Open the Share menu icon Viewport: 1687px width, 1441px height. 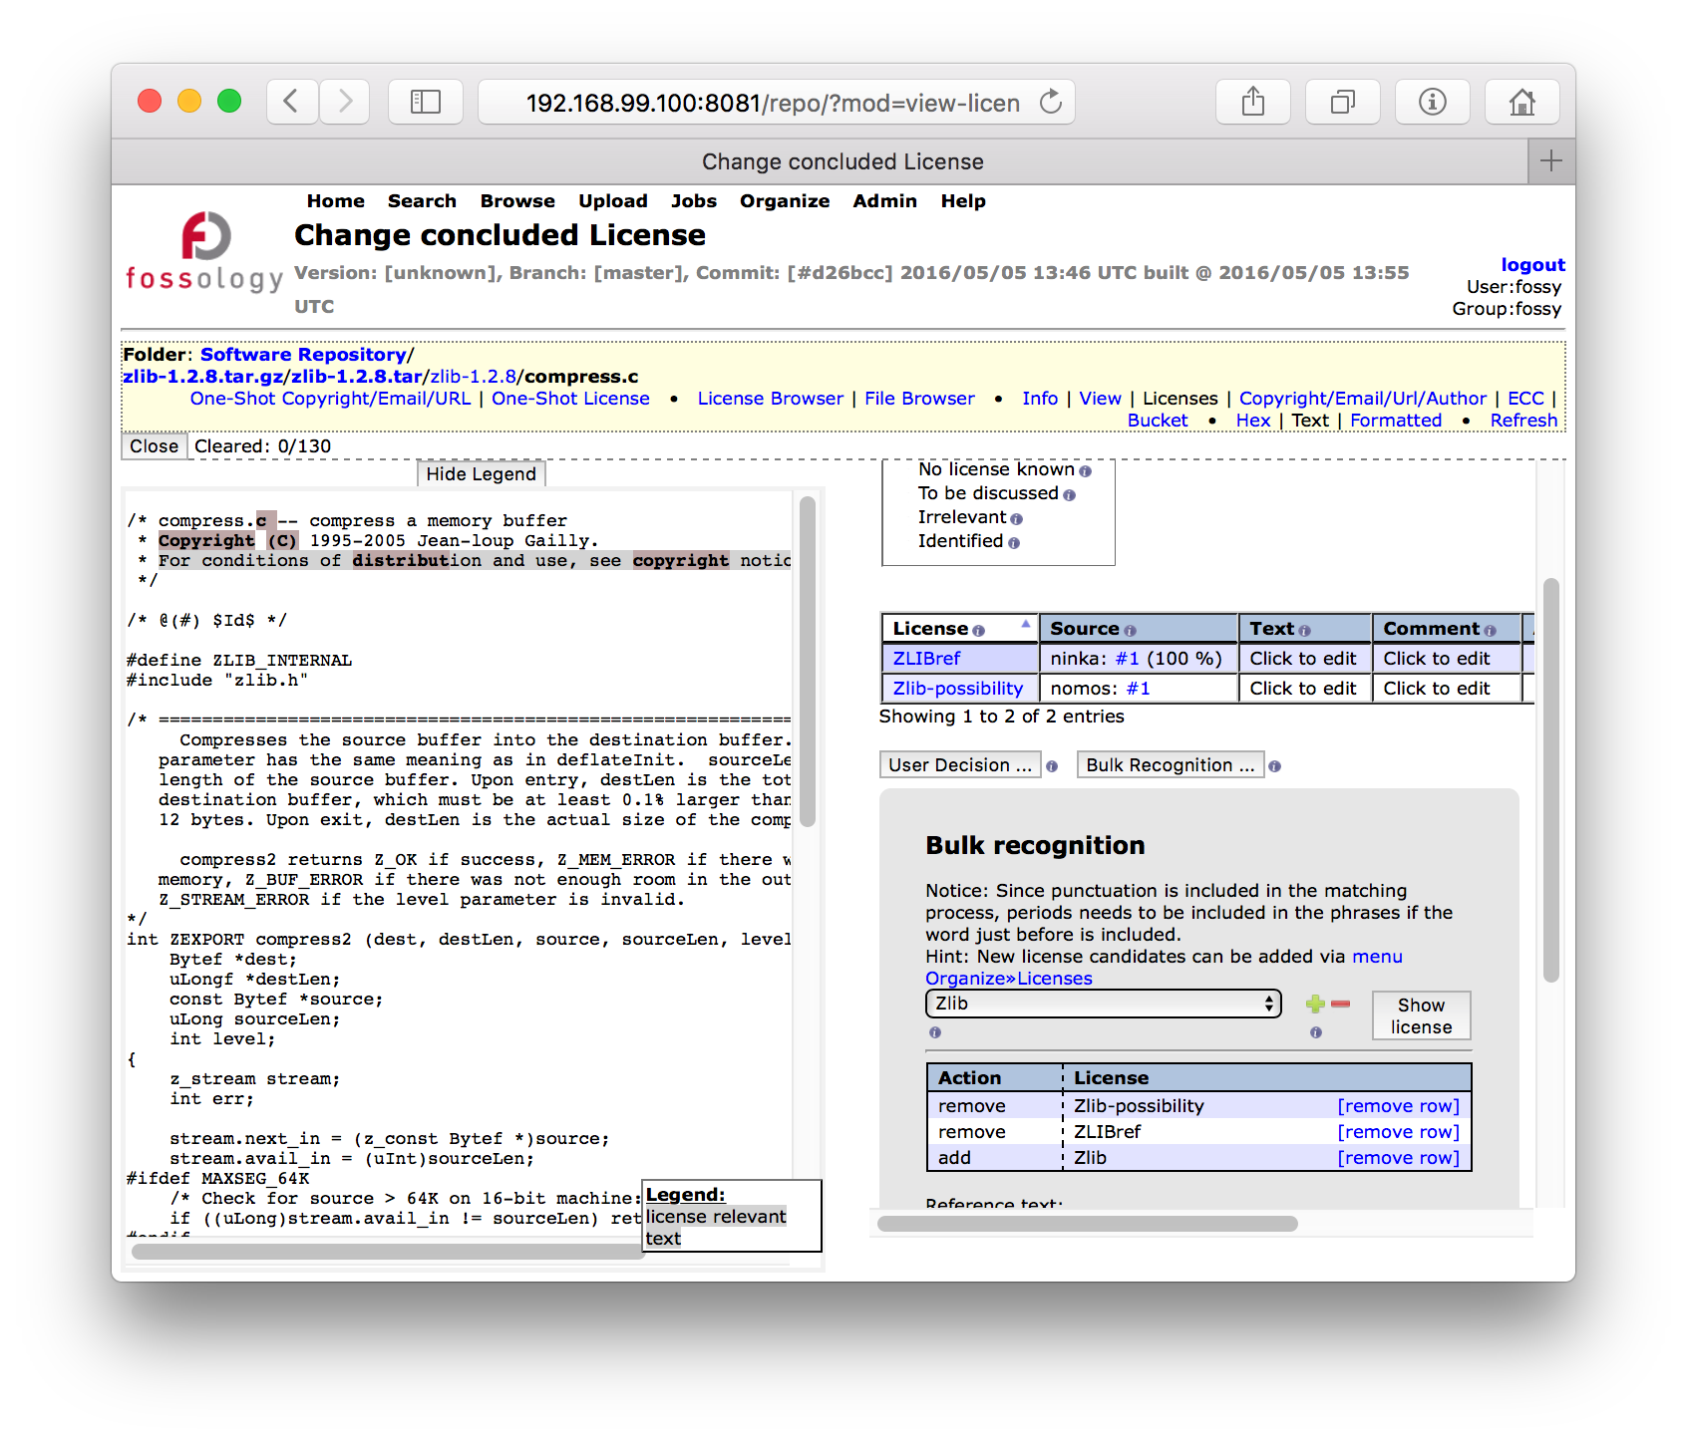pyautogui.click(x=1253, y=102)
